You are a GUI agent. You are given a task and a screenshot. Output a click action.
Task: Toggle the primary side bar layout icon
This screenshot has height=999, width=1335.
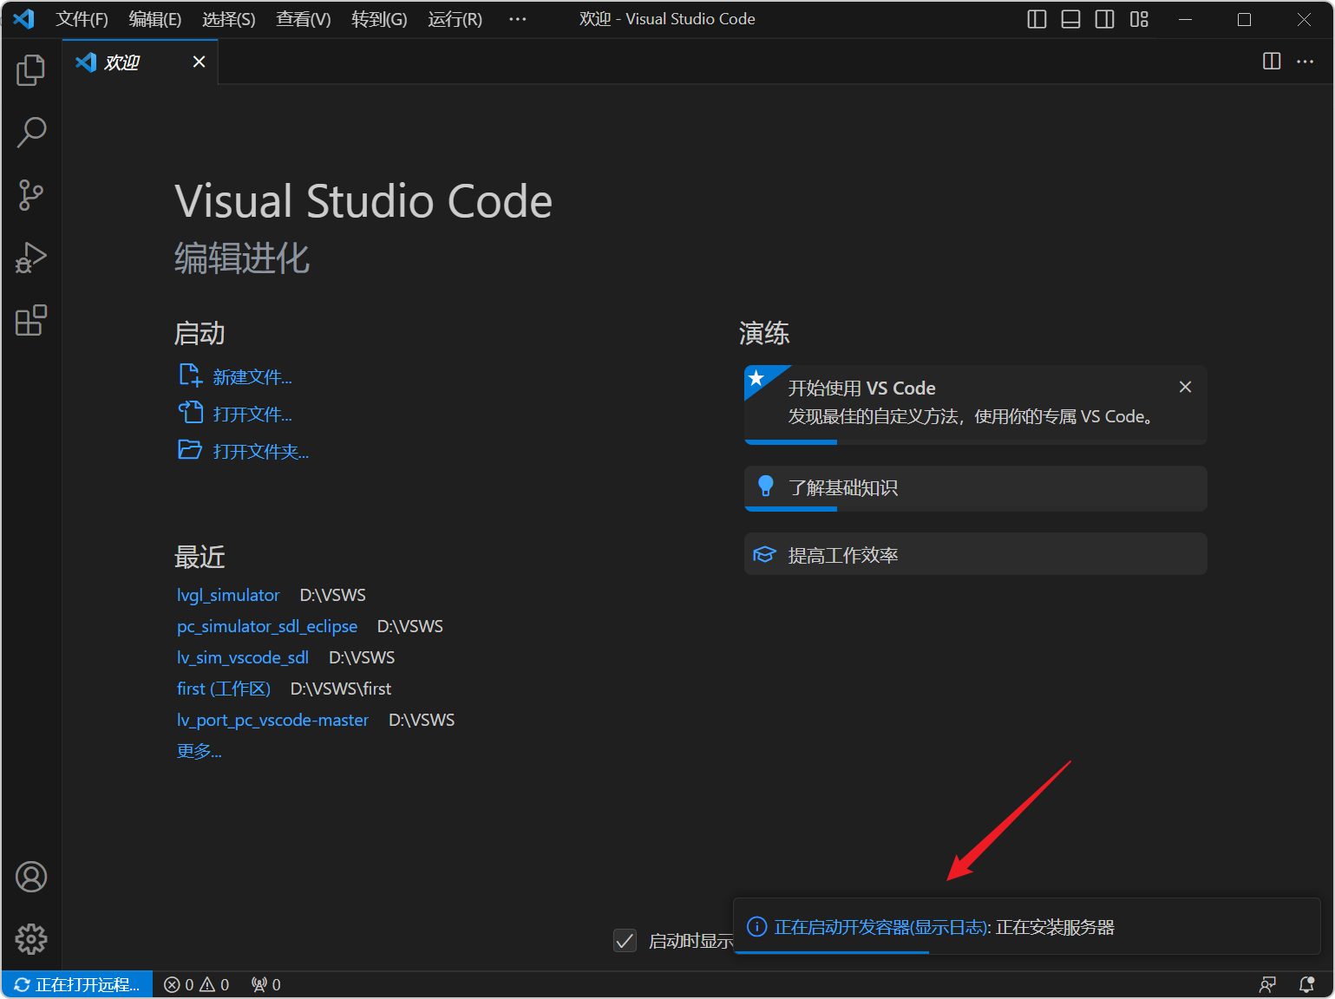coord(1037,19)
